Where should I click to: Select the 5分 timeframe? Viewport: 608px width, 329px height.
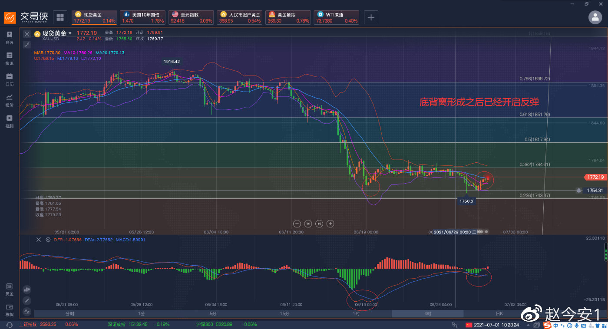213,313
